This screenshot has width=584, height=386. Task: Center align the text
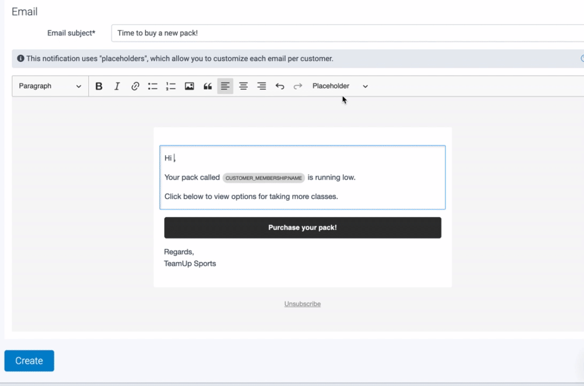pos(244,86)
